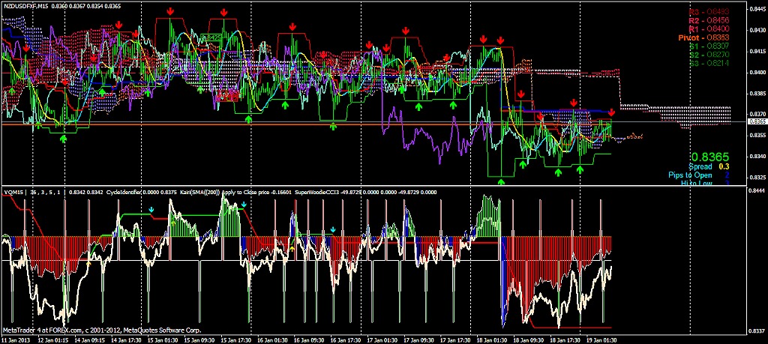The width and height of the screenshot is (768, 344).
Task: Click the 0.8415 price axis label
Action: [757, 52]
